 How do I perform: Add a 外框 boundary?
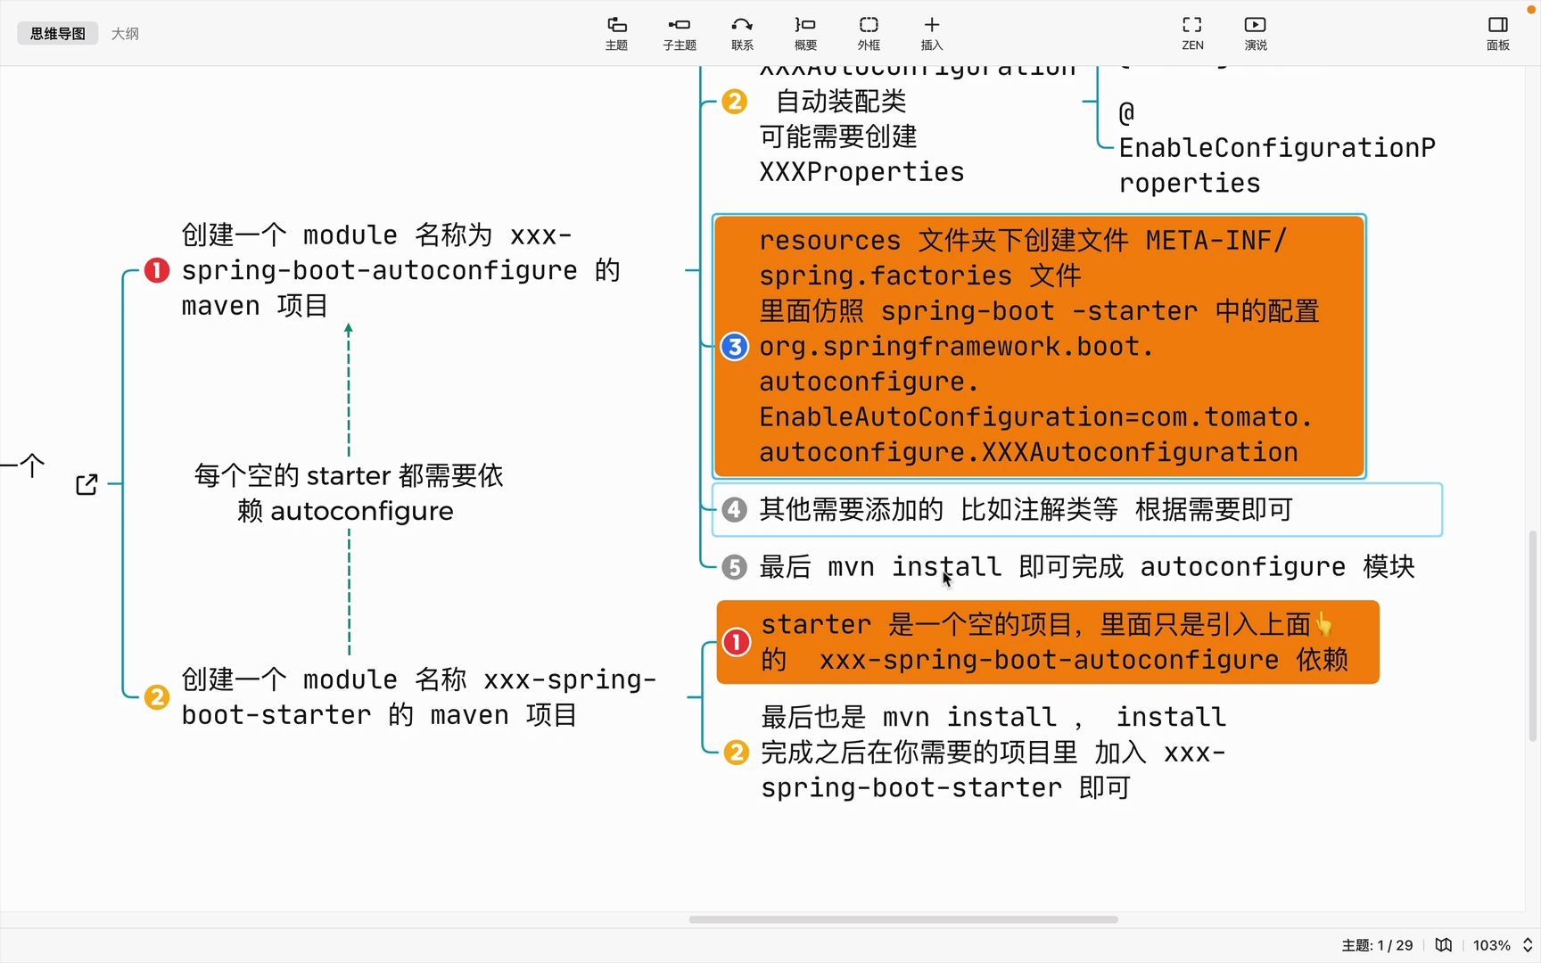tap(869, 33)
